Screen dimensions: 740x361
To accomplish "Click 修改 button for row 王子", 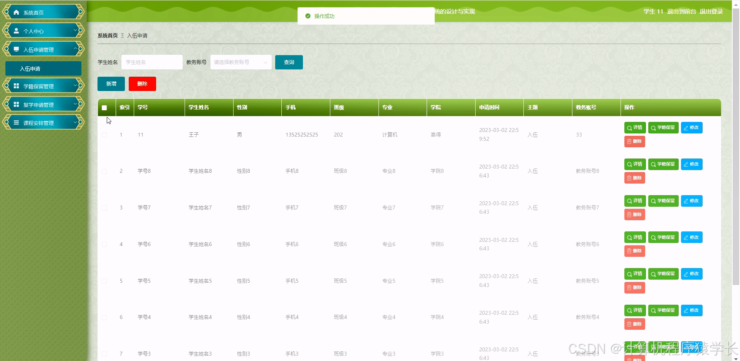I will (x=691, y=128).
